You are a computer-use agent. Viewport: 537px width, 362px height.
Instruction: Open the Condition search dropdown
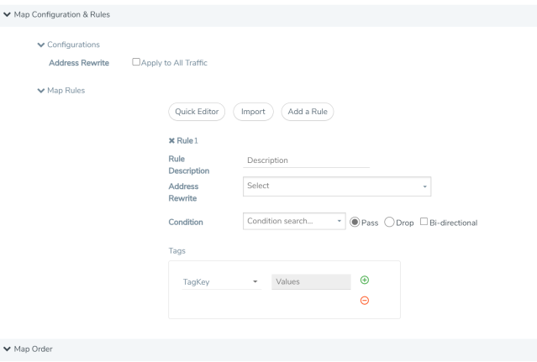[294, 221]
